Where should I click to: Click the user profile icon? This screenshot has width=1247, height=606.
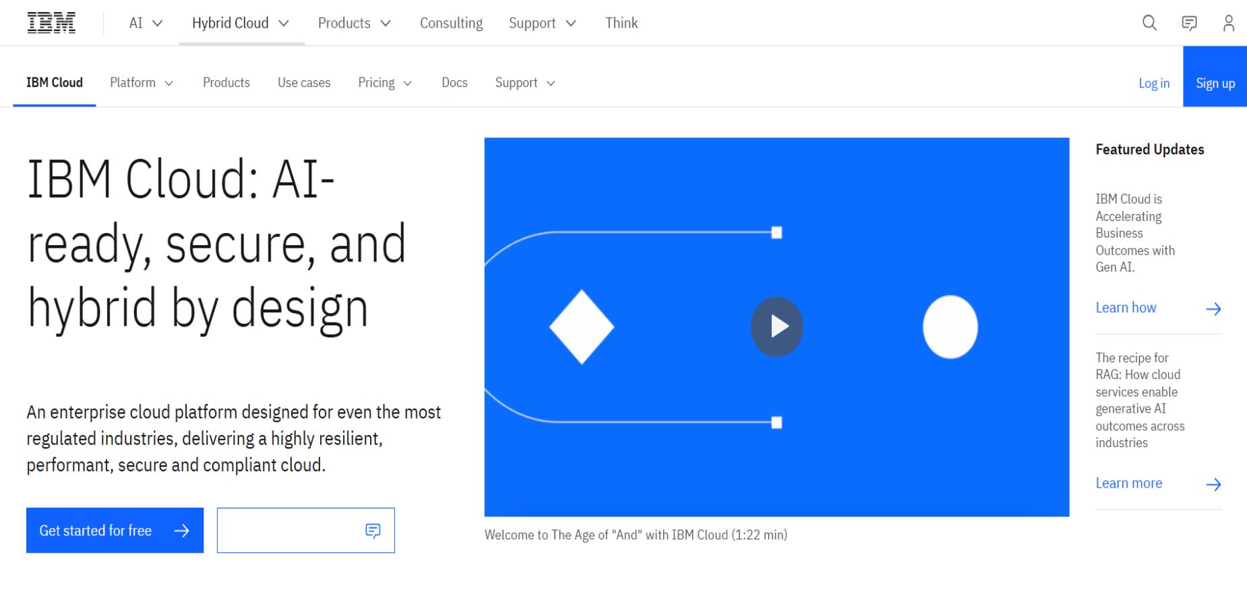click(x=1228, y=23)
